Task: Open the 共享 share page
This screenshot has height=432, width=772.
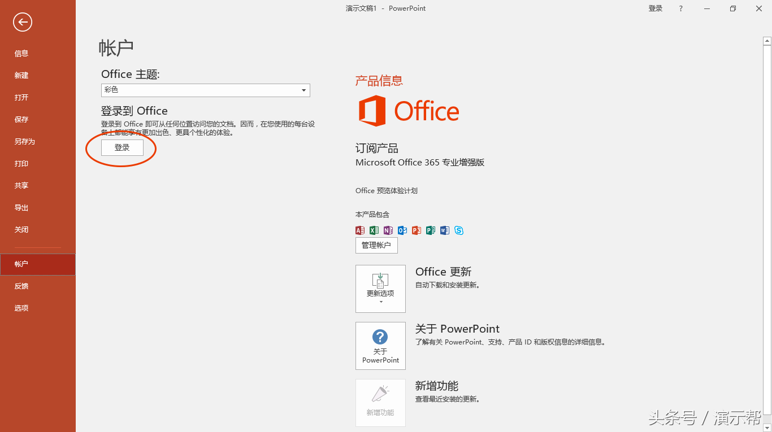Action: tap(38, 186)
